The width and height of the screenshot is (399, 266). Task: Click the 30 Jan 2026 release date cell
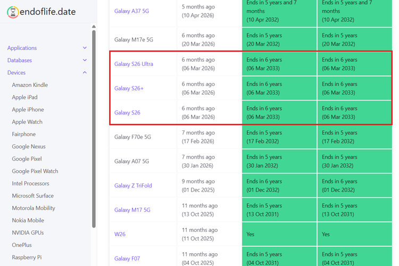(210, 161)
